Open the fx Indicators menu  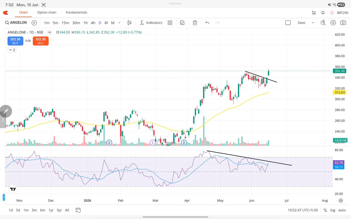click(151, 23)
